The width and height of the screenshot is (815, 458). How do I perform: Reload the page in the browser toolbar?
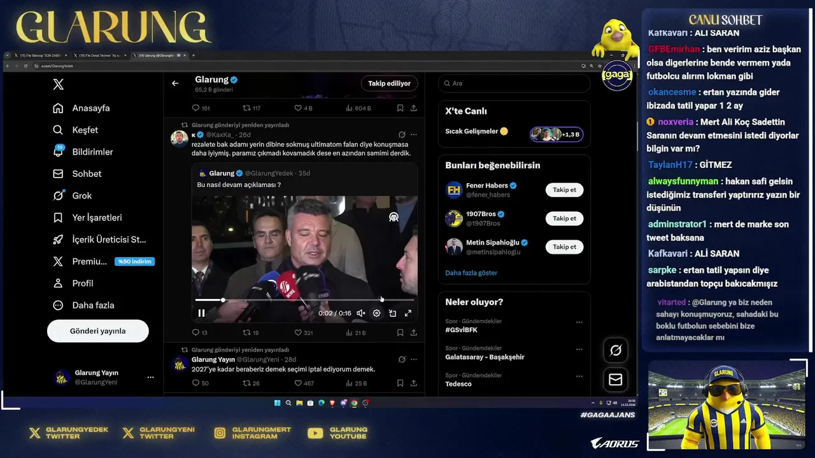coord(26,66)
